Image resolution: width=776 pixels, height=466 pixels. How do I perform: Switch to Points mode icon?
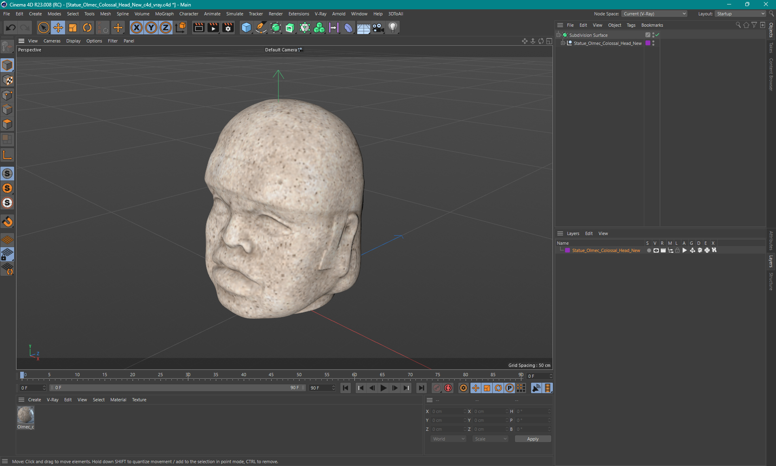pos(7,95)
